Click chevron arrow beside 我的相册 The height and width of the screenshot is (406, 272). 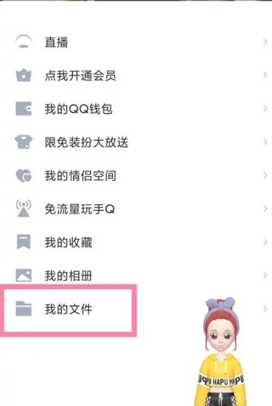[265, 275]
